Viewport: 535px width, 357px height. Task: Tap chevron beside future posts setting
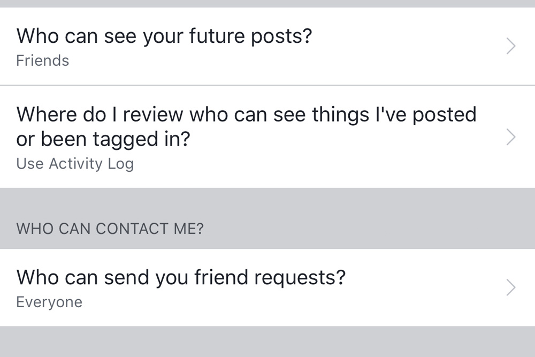(x=511, y=47)
